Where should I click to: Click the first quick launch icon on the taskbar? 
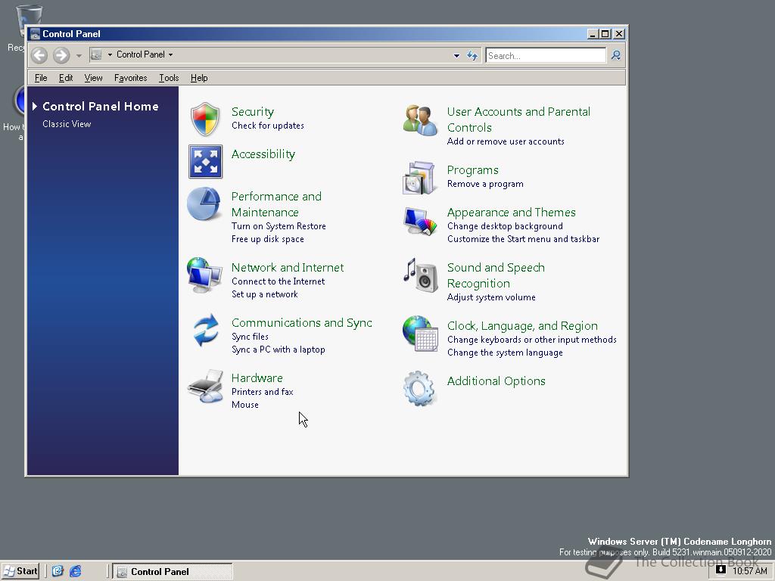tap(58, 571)
